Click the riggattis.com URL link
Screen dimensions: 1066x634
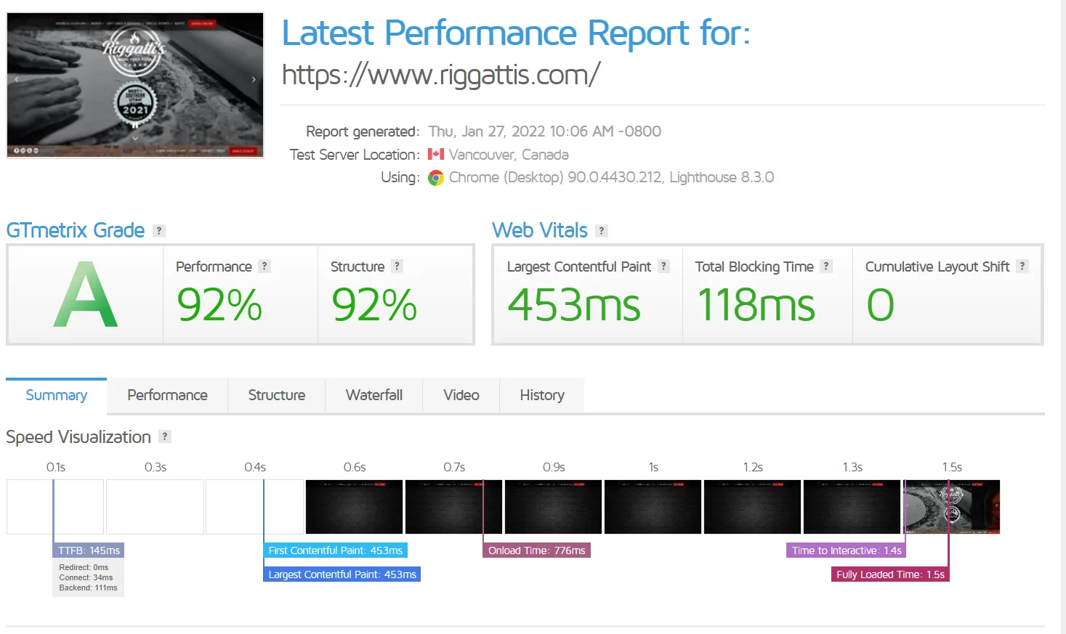pyautogui.click(x=440, y=75)
